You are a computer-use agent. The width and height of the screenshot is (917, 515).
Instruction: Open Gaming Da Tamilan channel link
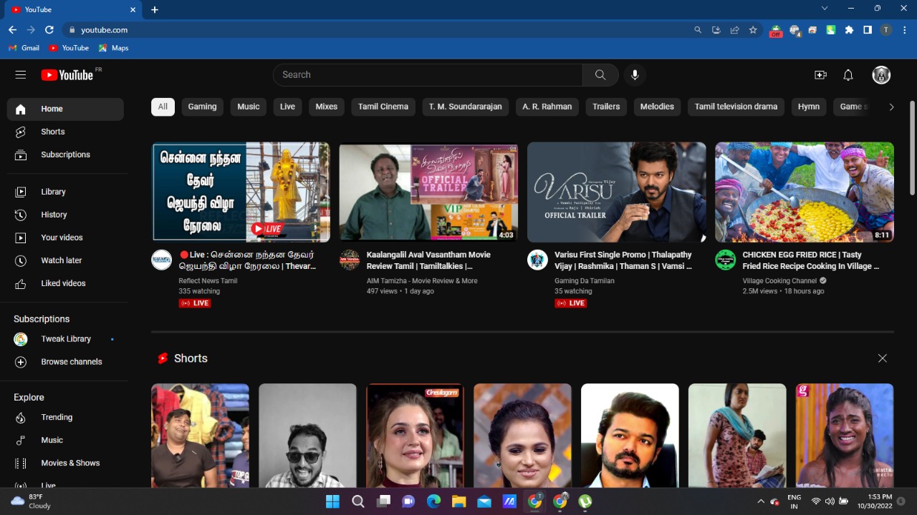[x=585, y=281]
